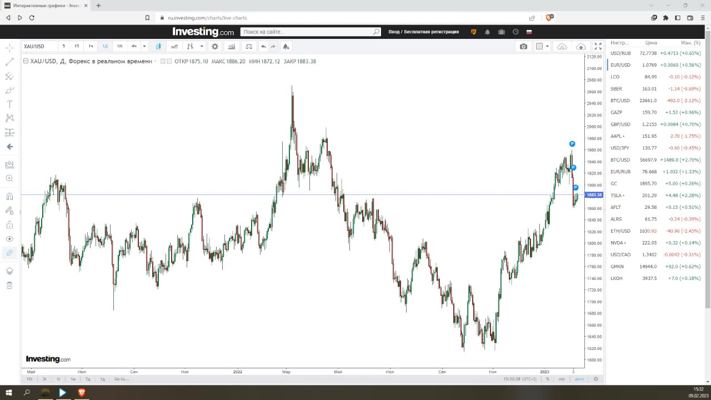Select the 3г date range

tap(44, 379)
